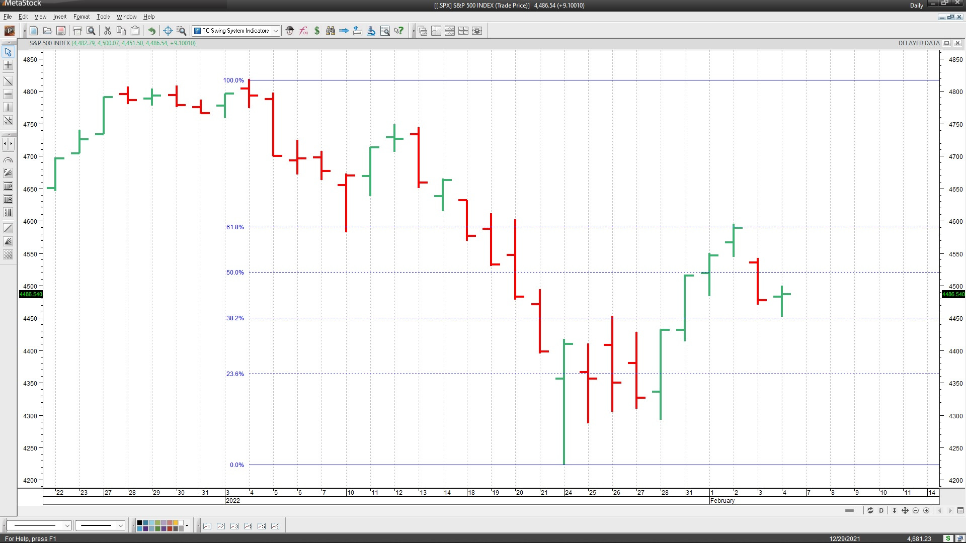Image resolution: width=966 pixels, height=543 pixels.
Task: Select the horizontal line drawing tool
Action: point(8,94)
